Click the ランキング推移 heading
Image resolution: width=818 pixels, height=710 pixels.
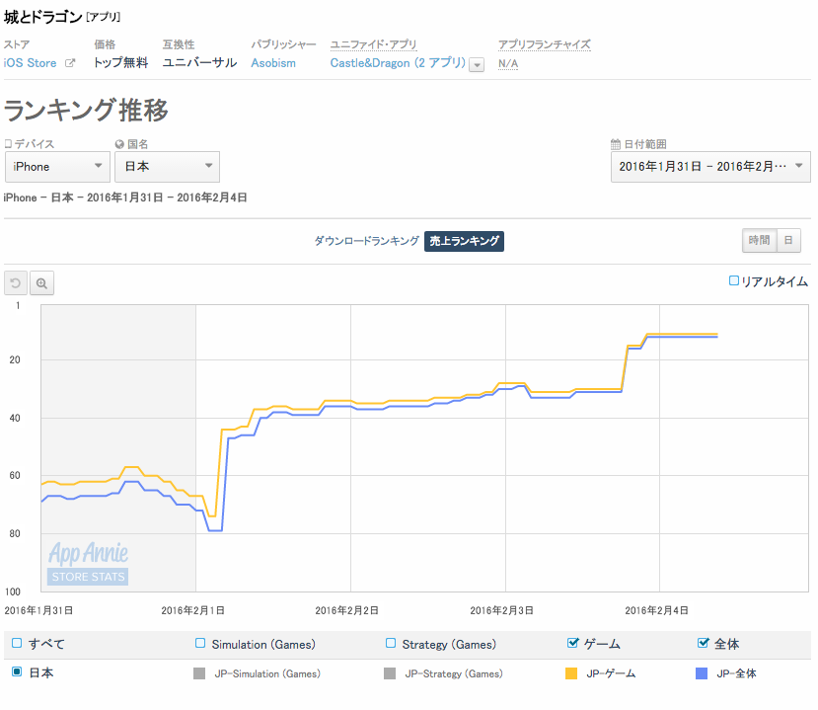pos(86,111)
